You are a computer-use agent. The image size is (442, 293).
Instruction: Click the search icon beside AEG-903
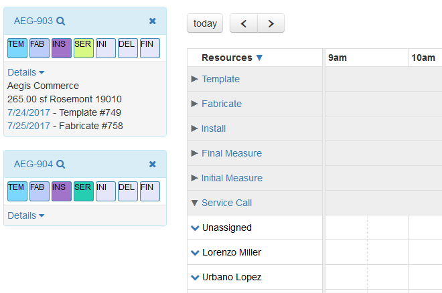[x=60, y=21]
